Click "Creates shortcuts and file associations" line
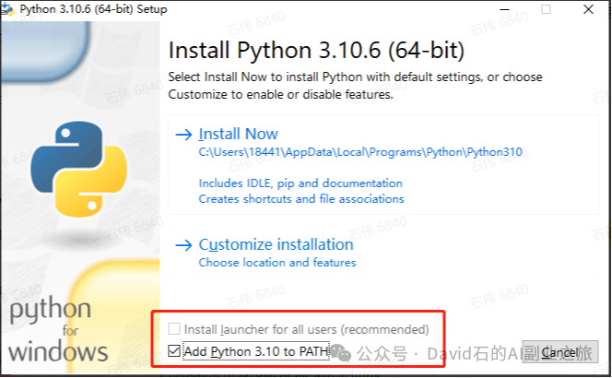Screen dimensions: 612x378 [300, 199]
